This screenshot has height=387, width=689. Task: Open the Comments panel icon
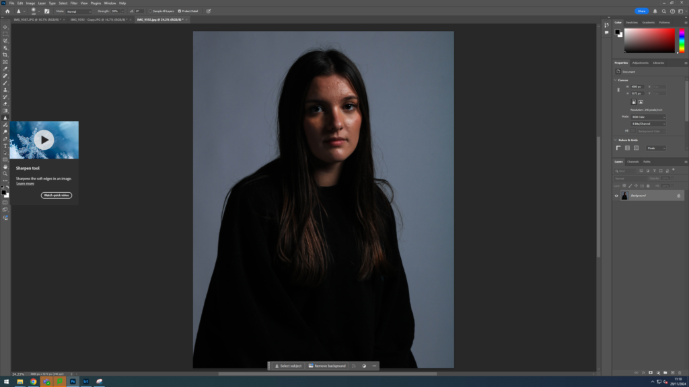click(606, 32)
